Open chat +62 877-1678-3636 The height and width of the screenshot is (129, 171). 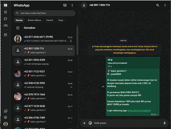(43, 108)
